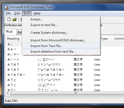Sort by the Reading column header
This screenshot has width=124, height=108.
13,39
